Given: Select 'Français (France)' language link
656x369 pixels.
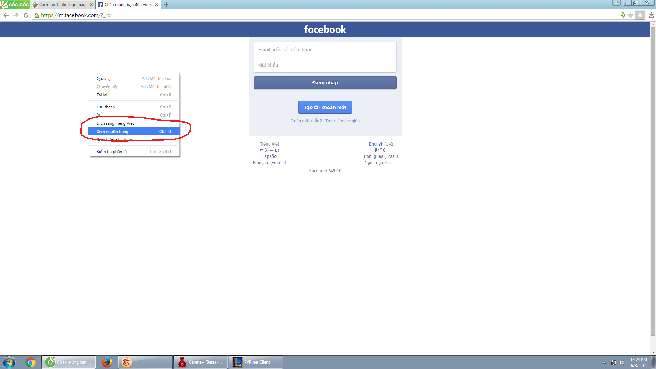Looking at the screenshot, I should [x=269, y=163].
